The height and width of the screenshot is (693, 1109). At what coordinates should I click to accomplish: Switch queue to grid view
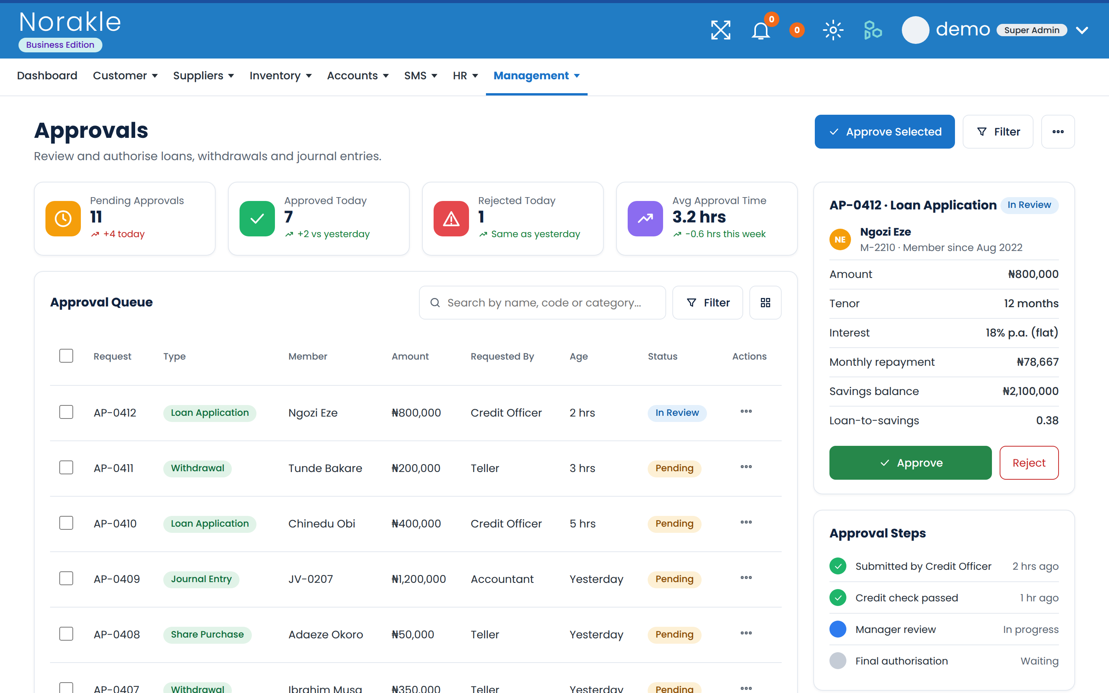pyautogui.click(x=765, y=303)
